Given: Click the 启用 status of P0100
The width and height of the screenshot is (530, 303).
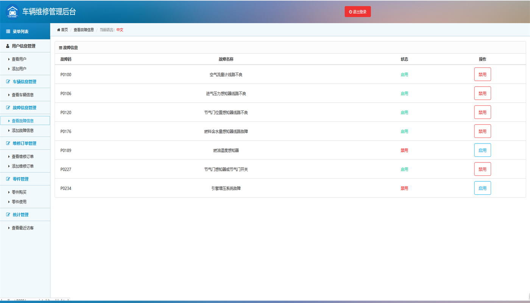Looking at the screenshot, I should click(x=404, y=75).
